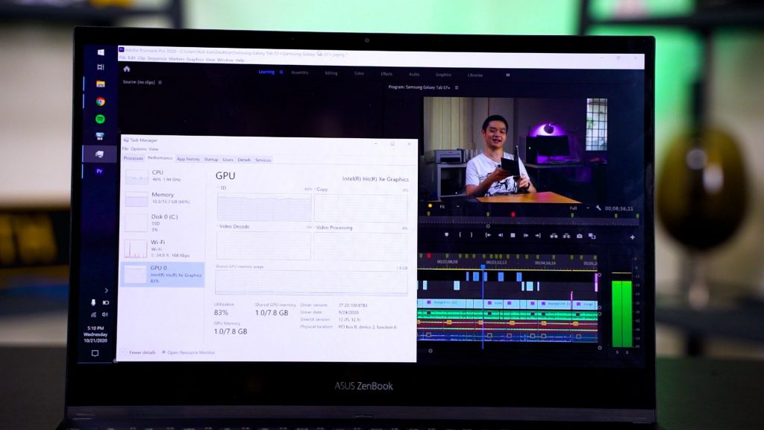Open the Source panel menu icon
This screenshot has width=764, height=430.
[x=160, y=82]
